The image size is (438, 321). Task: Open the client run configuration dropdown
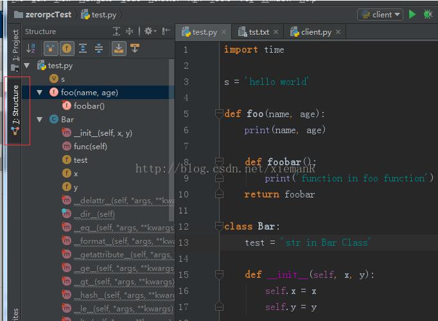[380, 14]
